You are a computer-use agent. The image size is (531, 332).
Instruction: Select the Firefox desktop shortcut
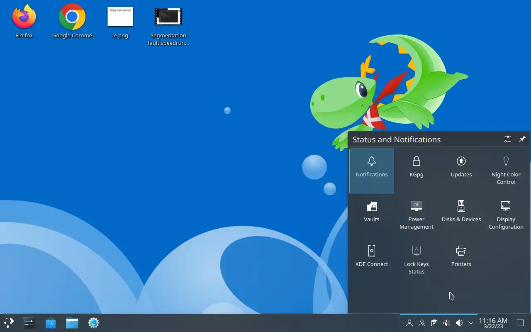click(x=24, y=22)
